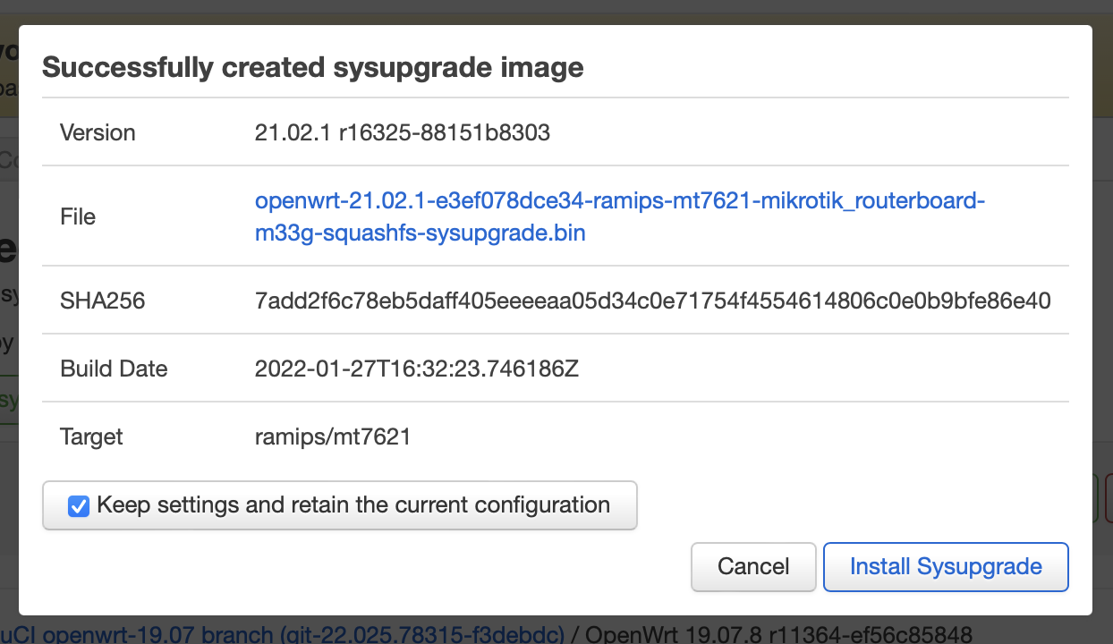Click the dialog title Successfully created sysupgrade image
The image size is (1113, 644).
point(315,67)
